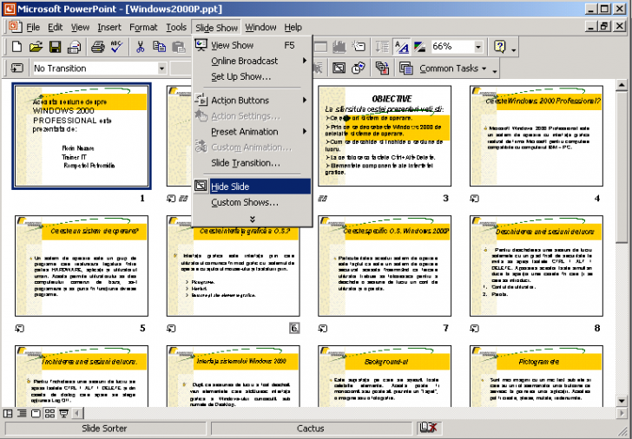Open the Insert menu

109,27
